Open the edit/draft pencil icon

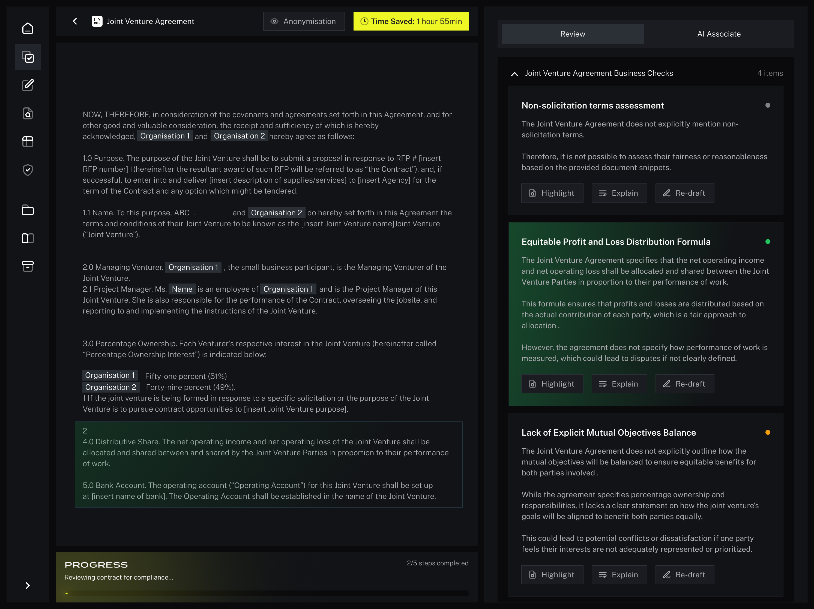click(28, 85)
